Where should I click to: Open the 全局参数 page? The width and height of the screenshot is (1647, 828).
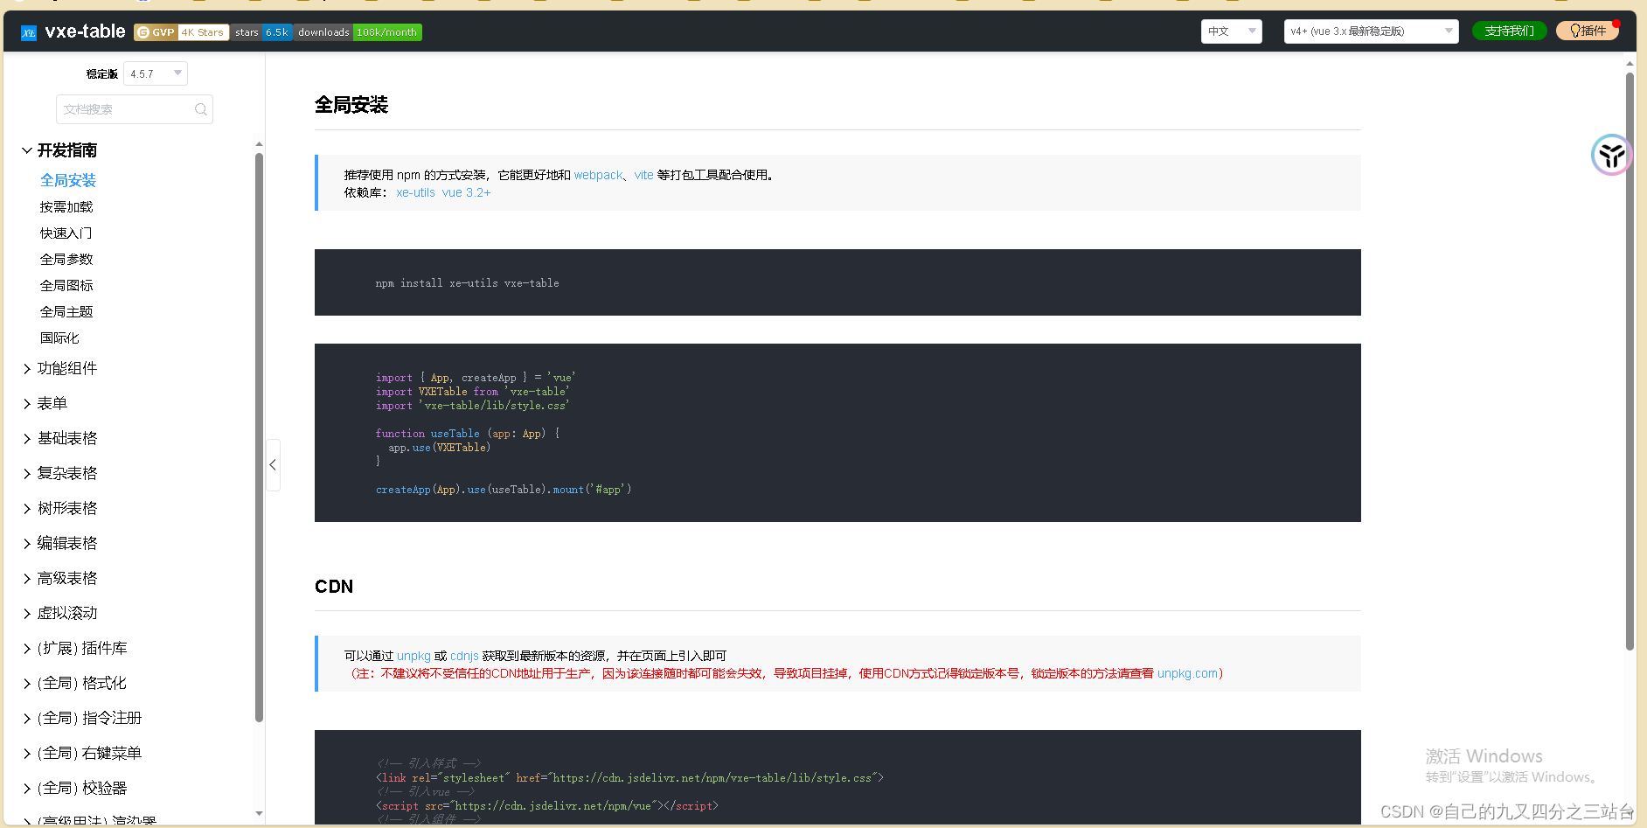pyautogui.click(x=66, y=260)
